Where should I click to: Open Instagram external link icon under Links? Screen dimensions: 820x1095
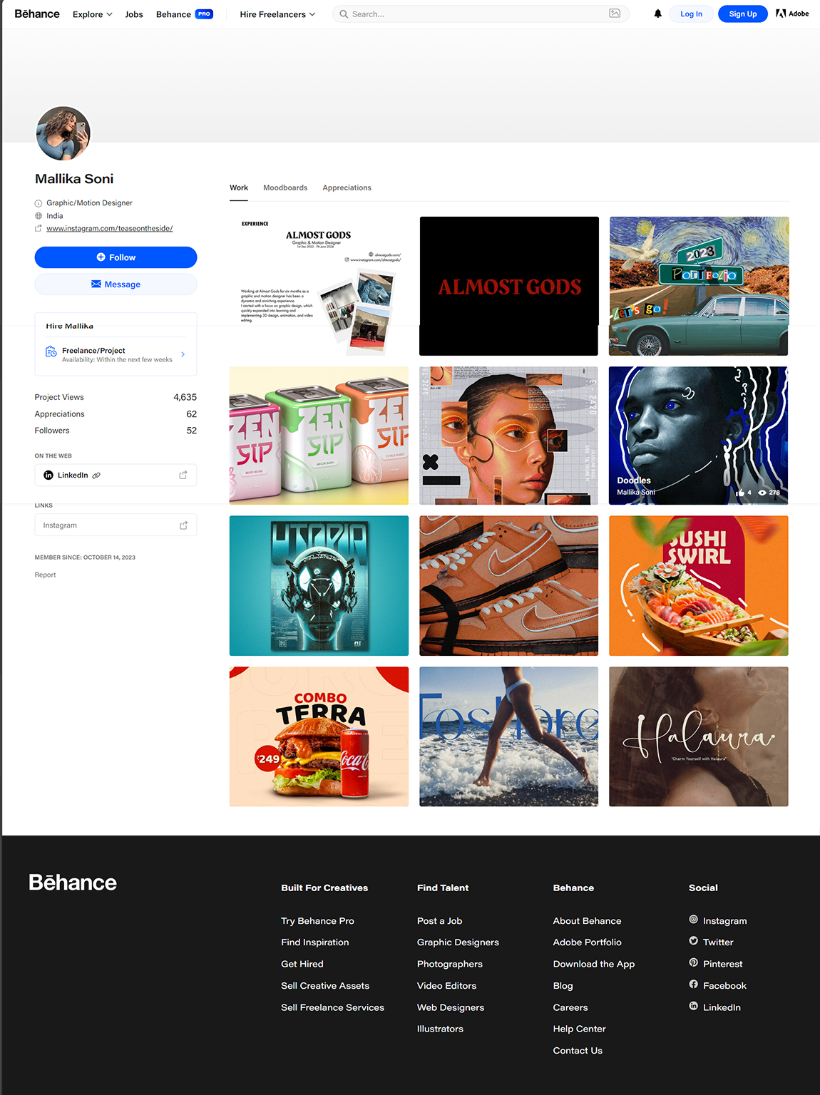[x=183, y=525]
